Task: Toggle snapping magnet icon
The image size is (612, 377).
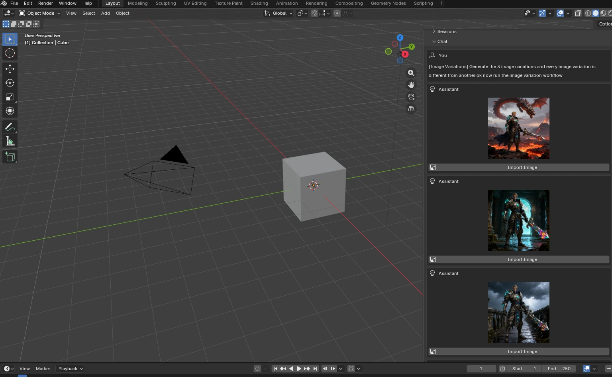Action: (x=314, y=13)
